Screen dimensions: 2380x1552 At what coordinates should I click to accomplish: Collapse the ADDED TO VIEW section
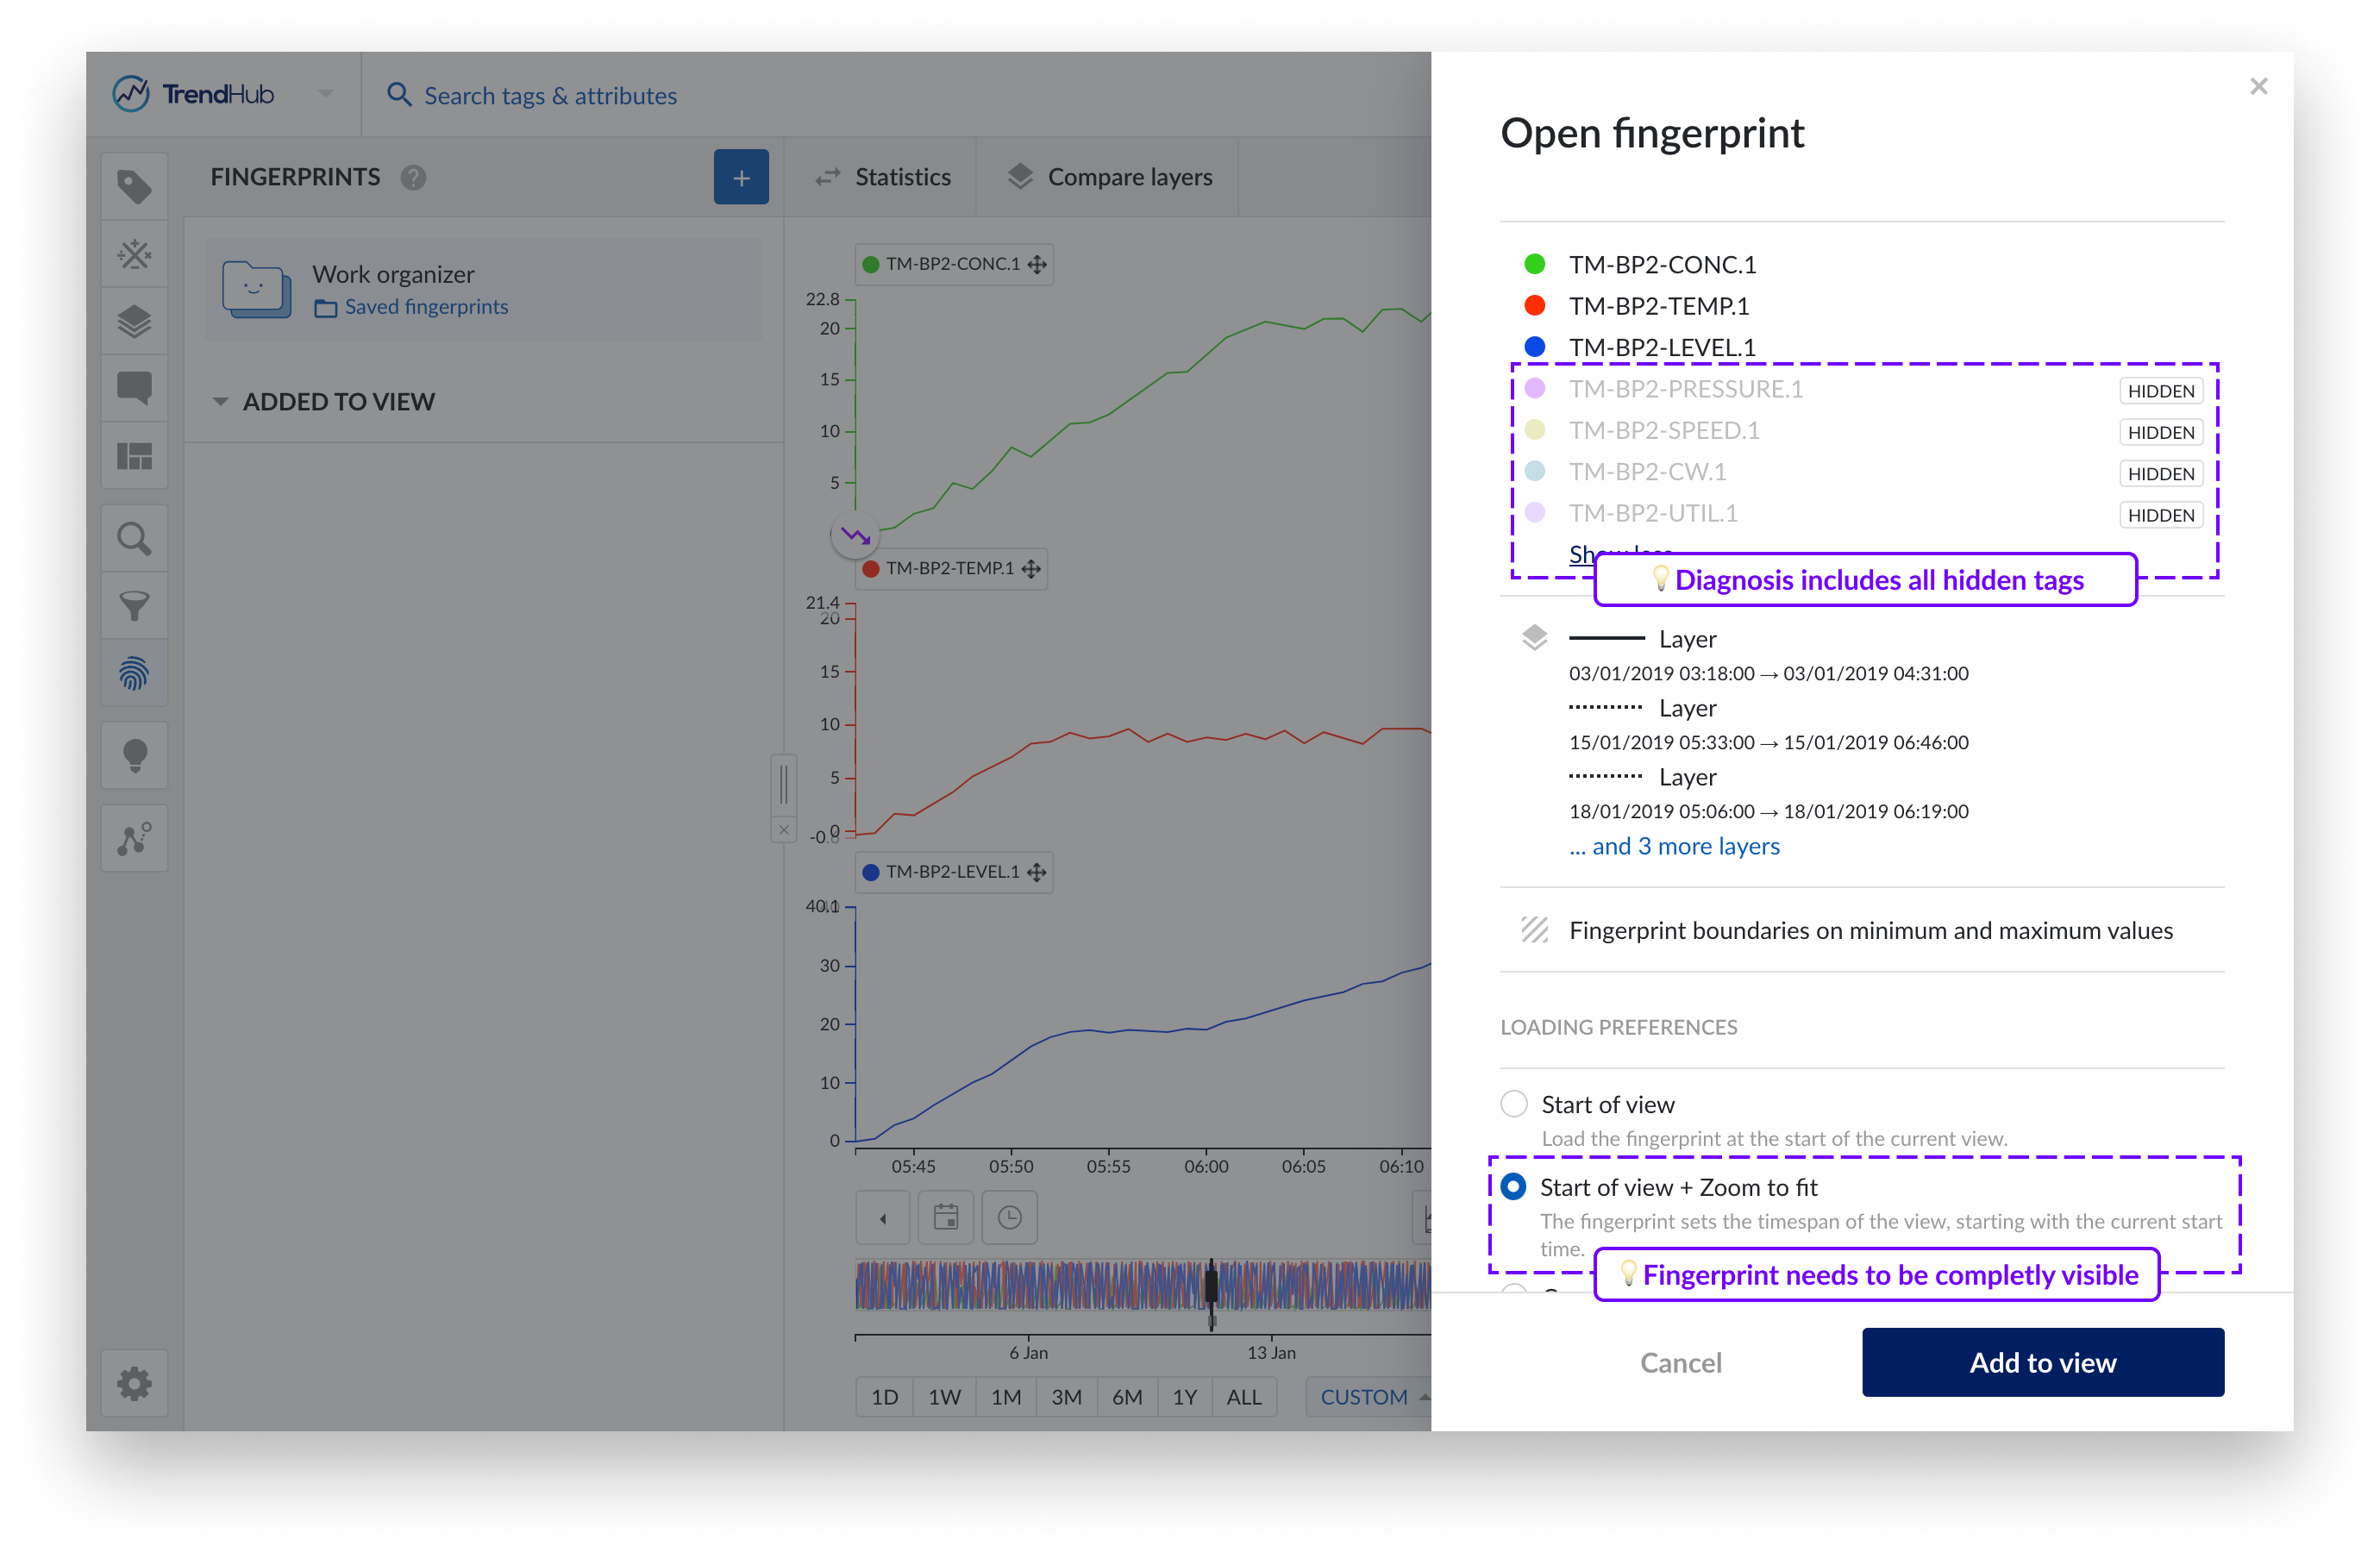click(221, 400)
